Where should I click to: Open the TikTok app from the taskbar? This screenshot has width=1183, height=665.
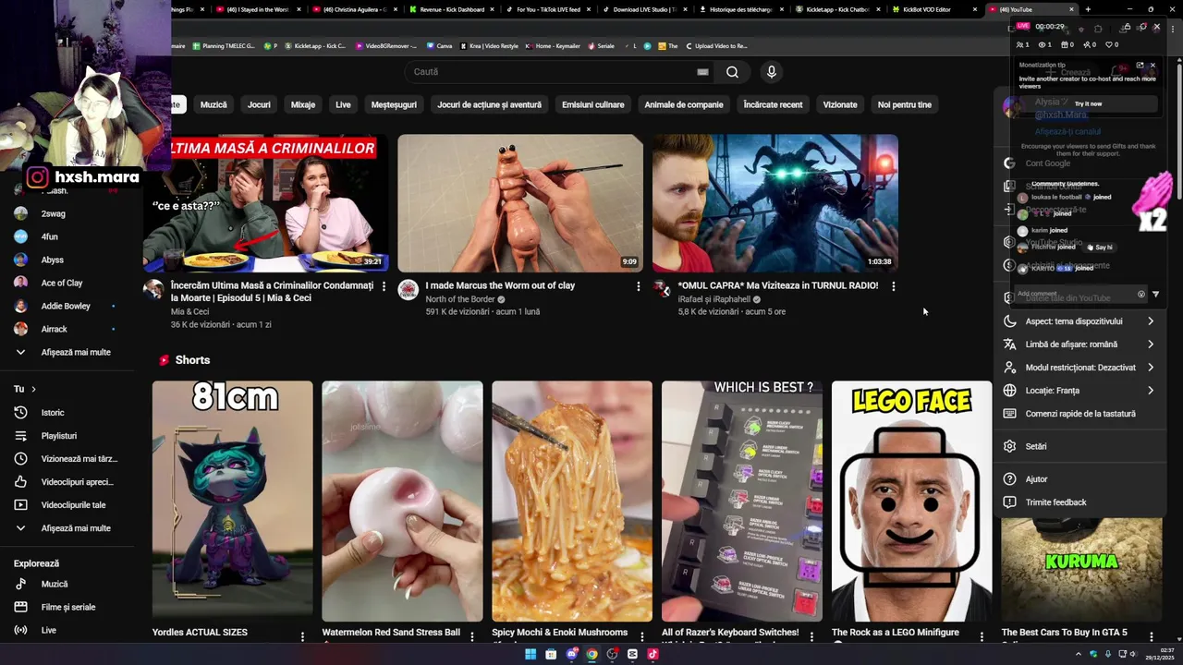(652, 654)
